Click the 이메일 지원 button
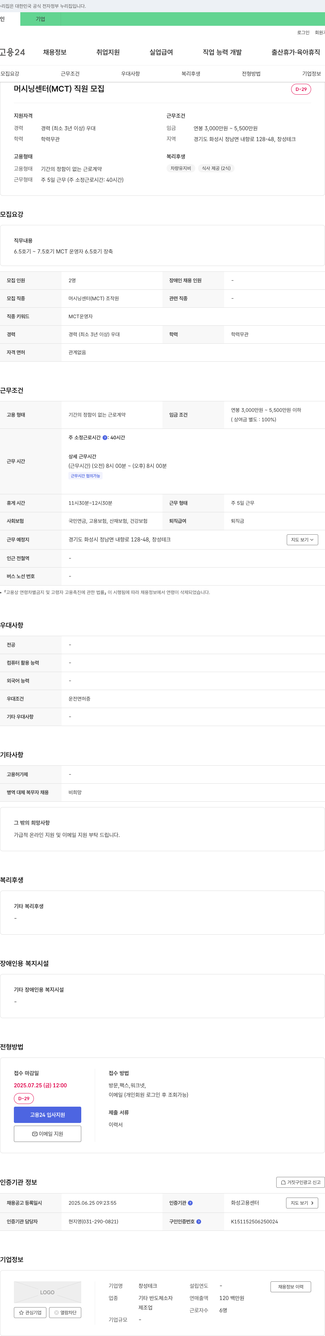325x1336 pixels. pos(48,1134)
